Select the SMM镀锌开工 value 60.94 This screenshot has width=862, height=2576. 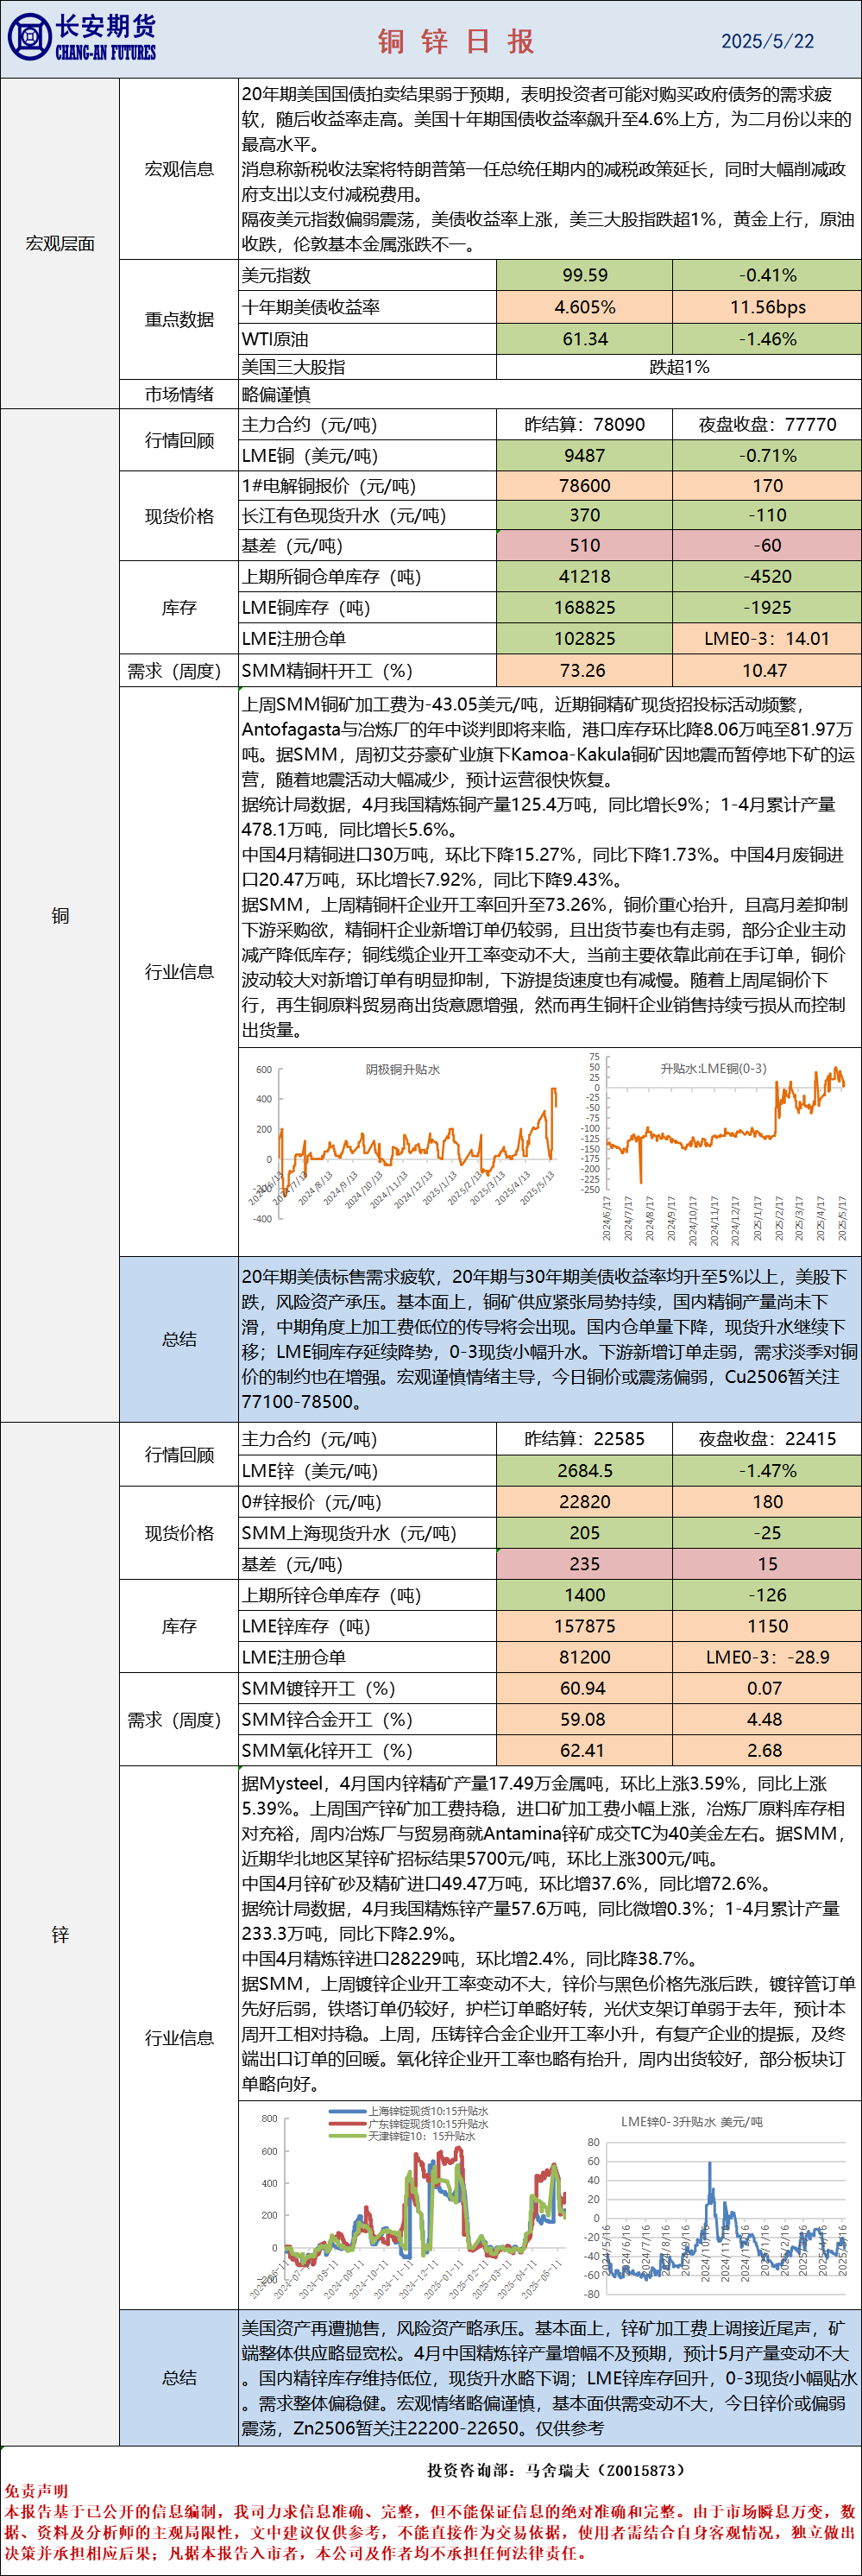(x=584, y=1688)
